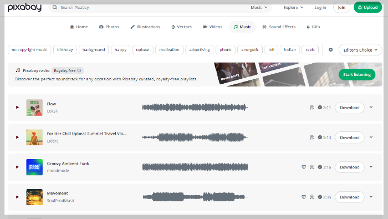
Task: Select the 'advertising' tag chip
Action: pyautogui.click(x=200, y=50)
